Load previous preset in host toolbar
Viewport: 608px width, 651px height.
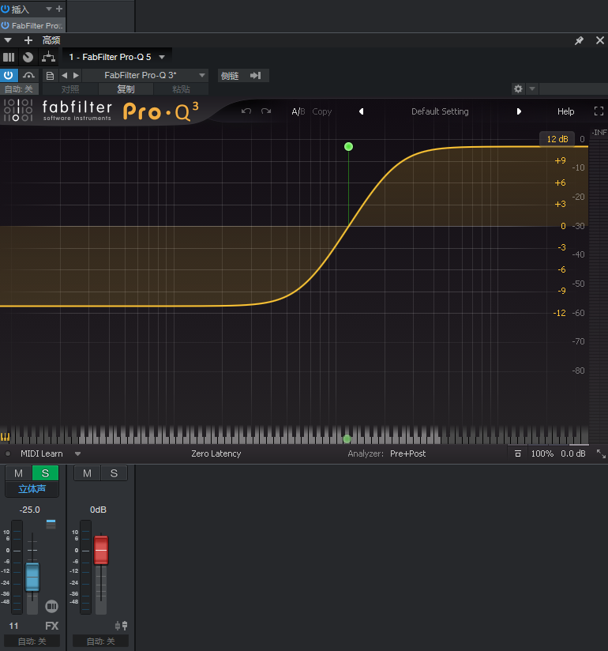pyautogui.click(x=64, y=76)
